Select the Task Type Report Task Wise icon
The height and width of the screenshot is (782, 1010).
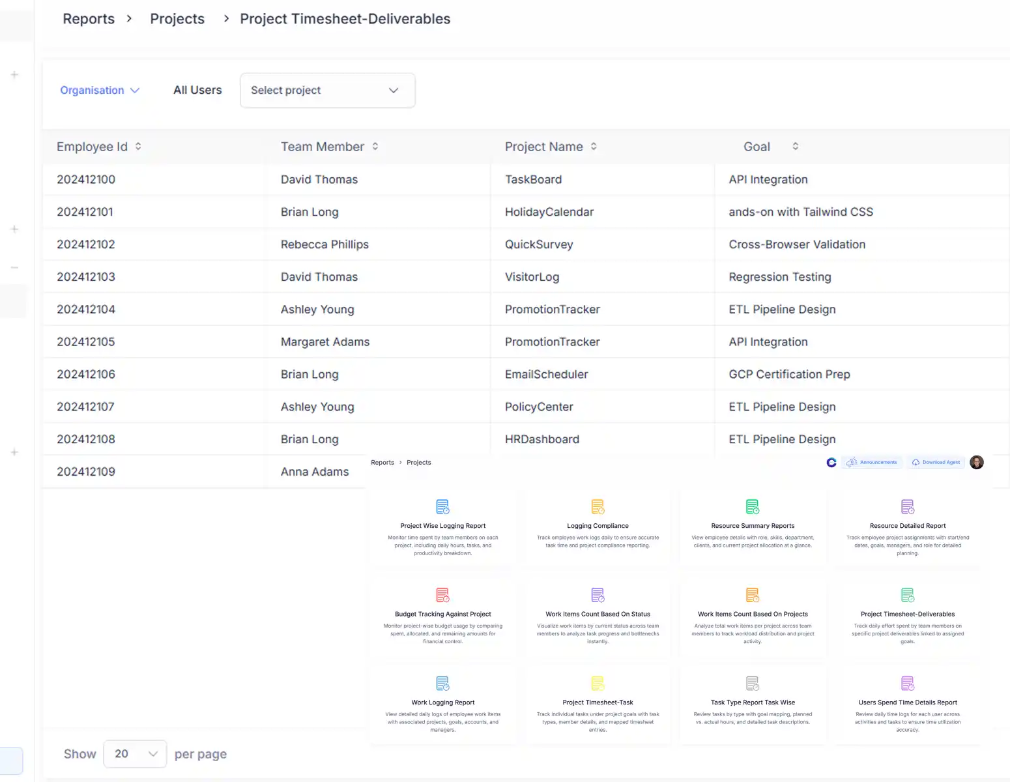coord(753,683)
